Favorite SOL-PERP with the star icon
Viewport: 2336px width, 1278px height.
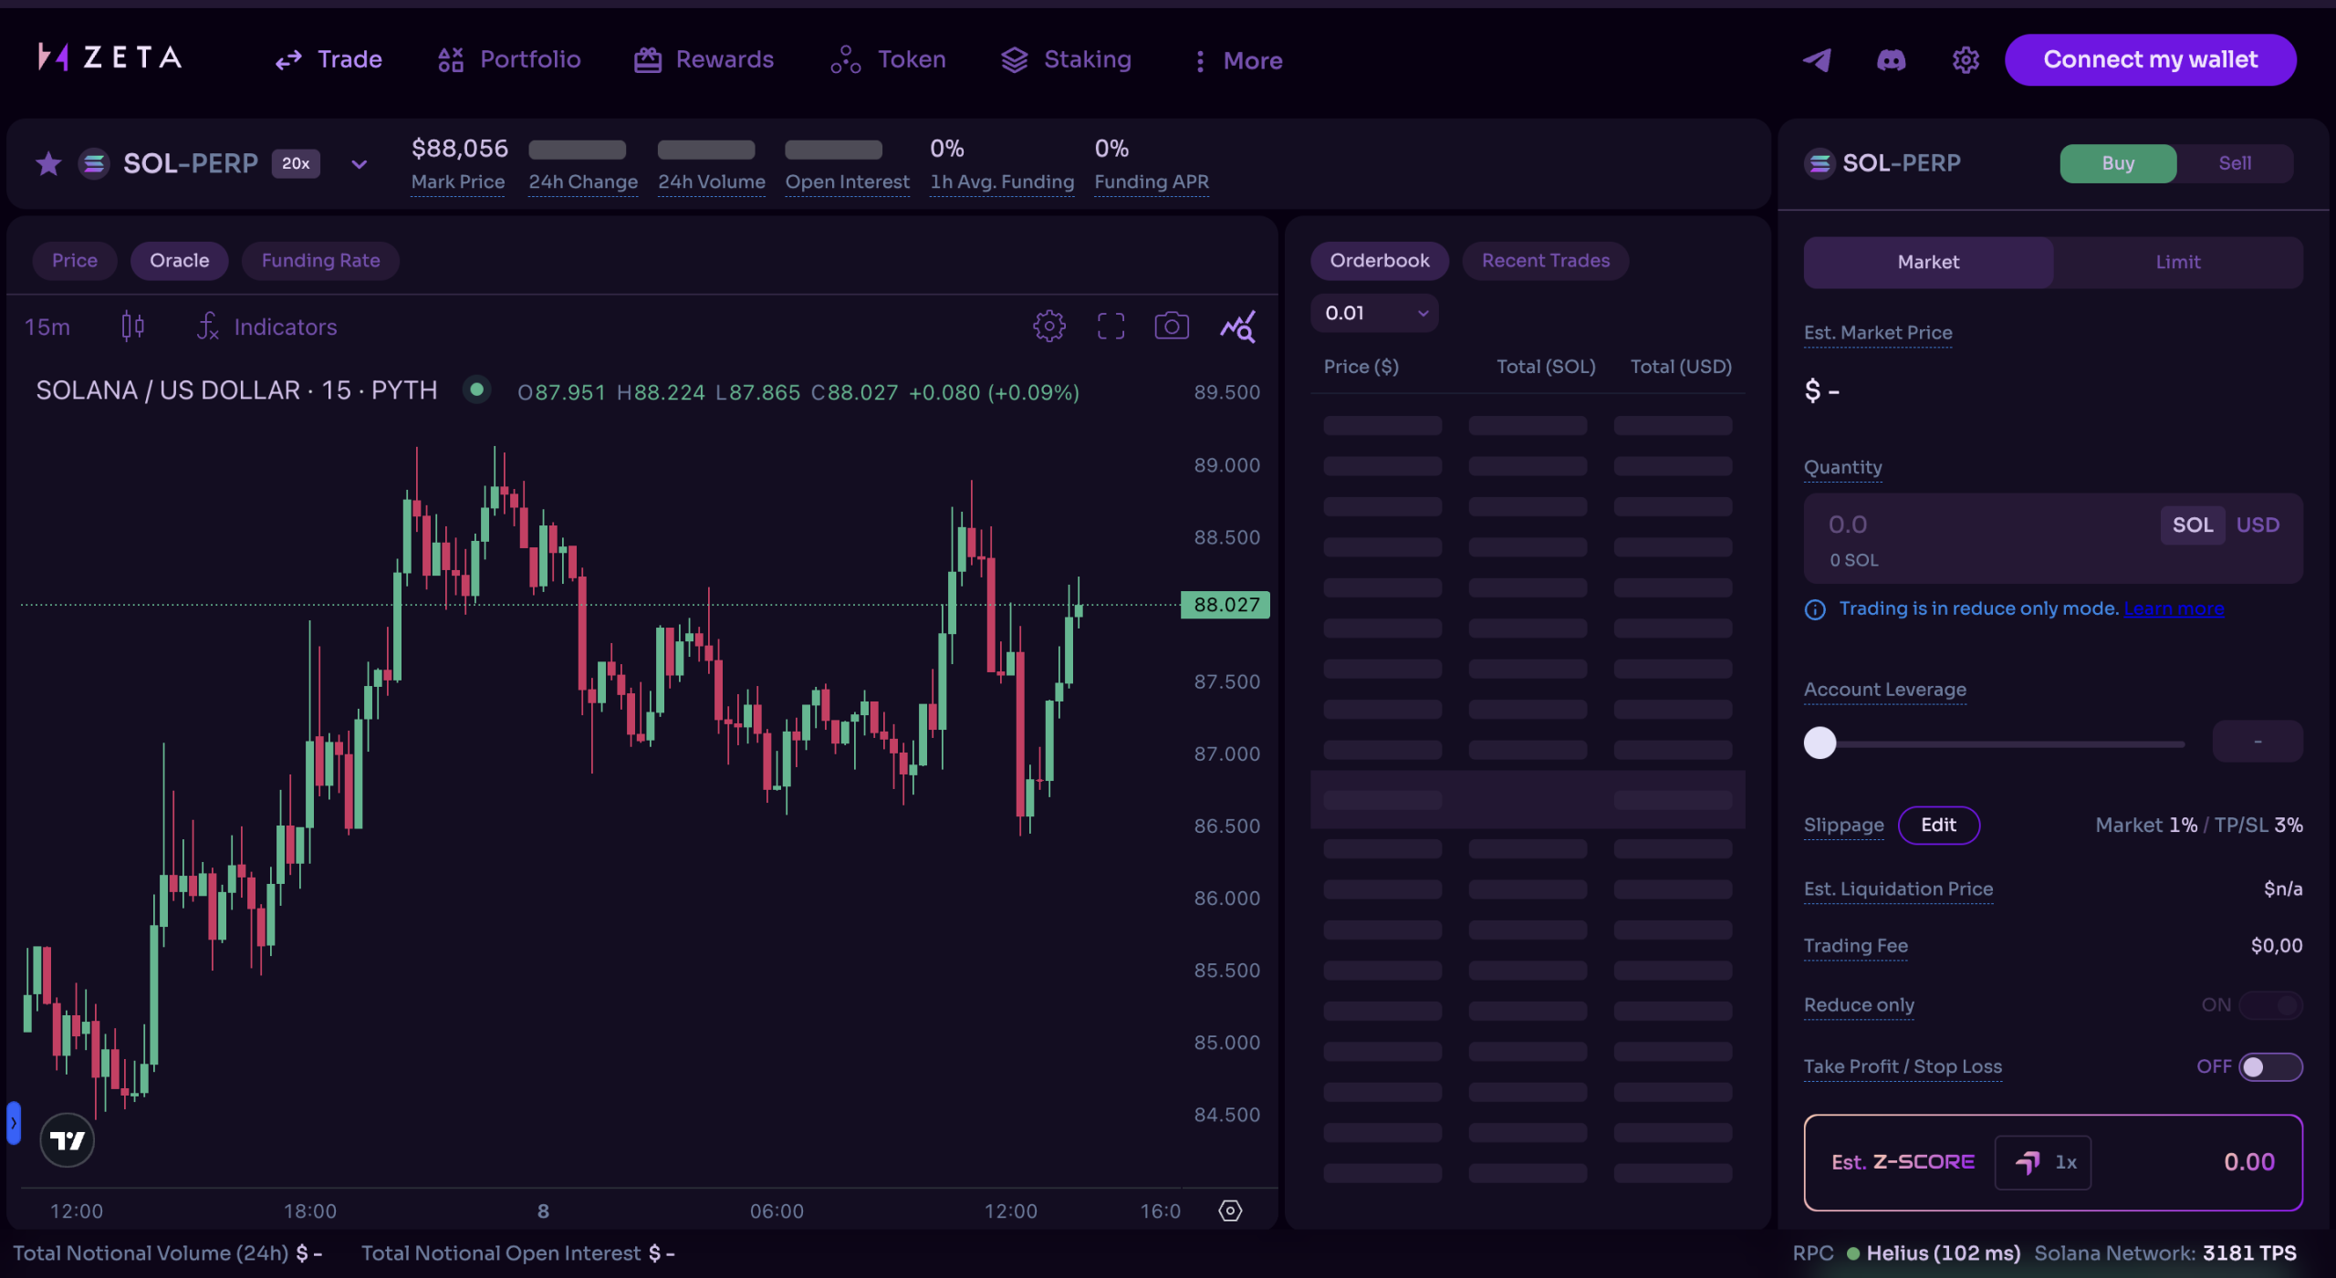coord(48,164)
